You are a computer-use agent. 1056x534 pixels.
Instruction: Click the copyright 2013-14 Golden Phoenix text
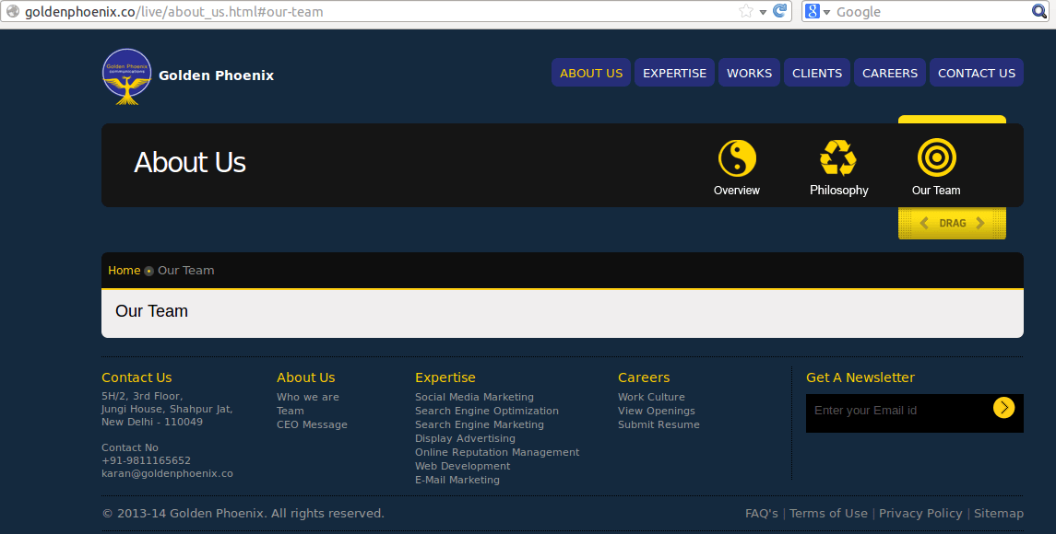pos(243,513)
